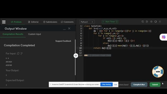This screenshot has width=167, height=94.
Task: Click the panel splitter handle button
Action: tap(76, 56)
